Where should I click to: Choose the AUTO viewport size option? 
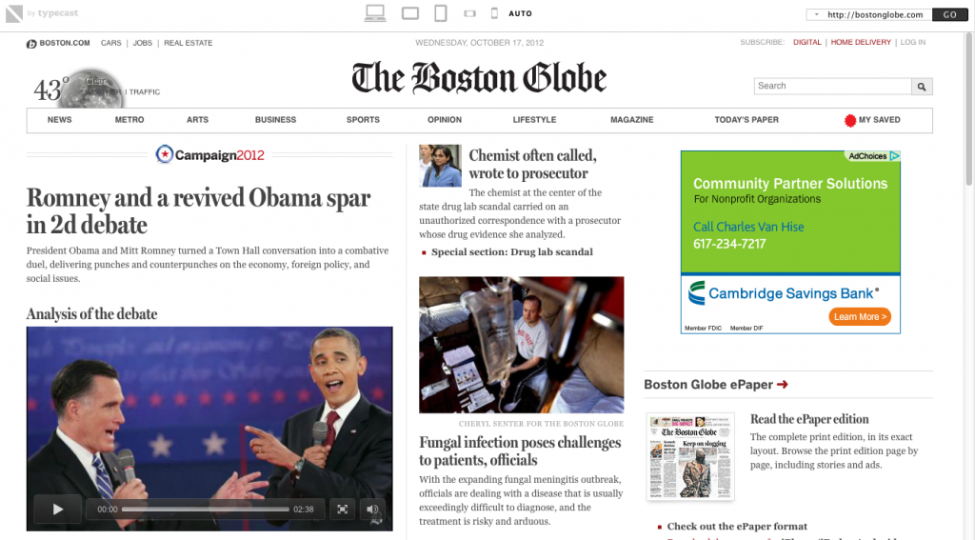[521, 13]
